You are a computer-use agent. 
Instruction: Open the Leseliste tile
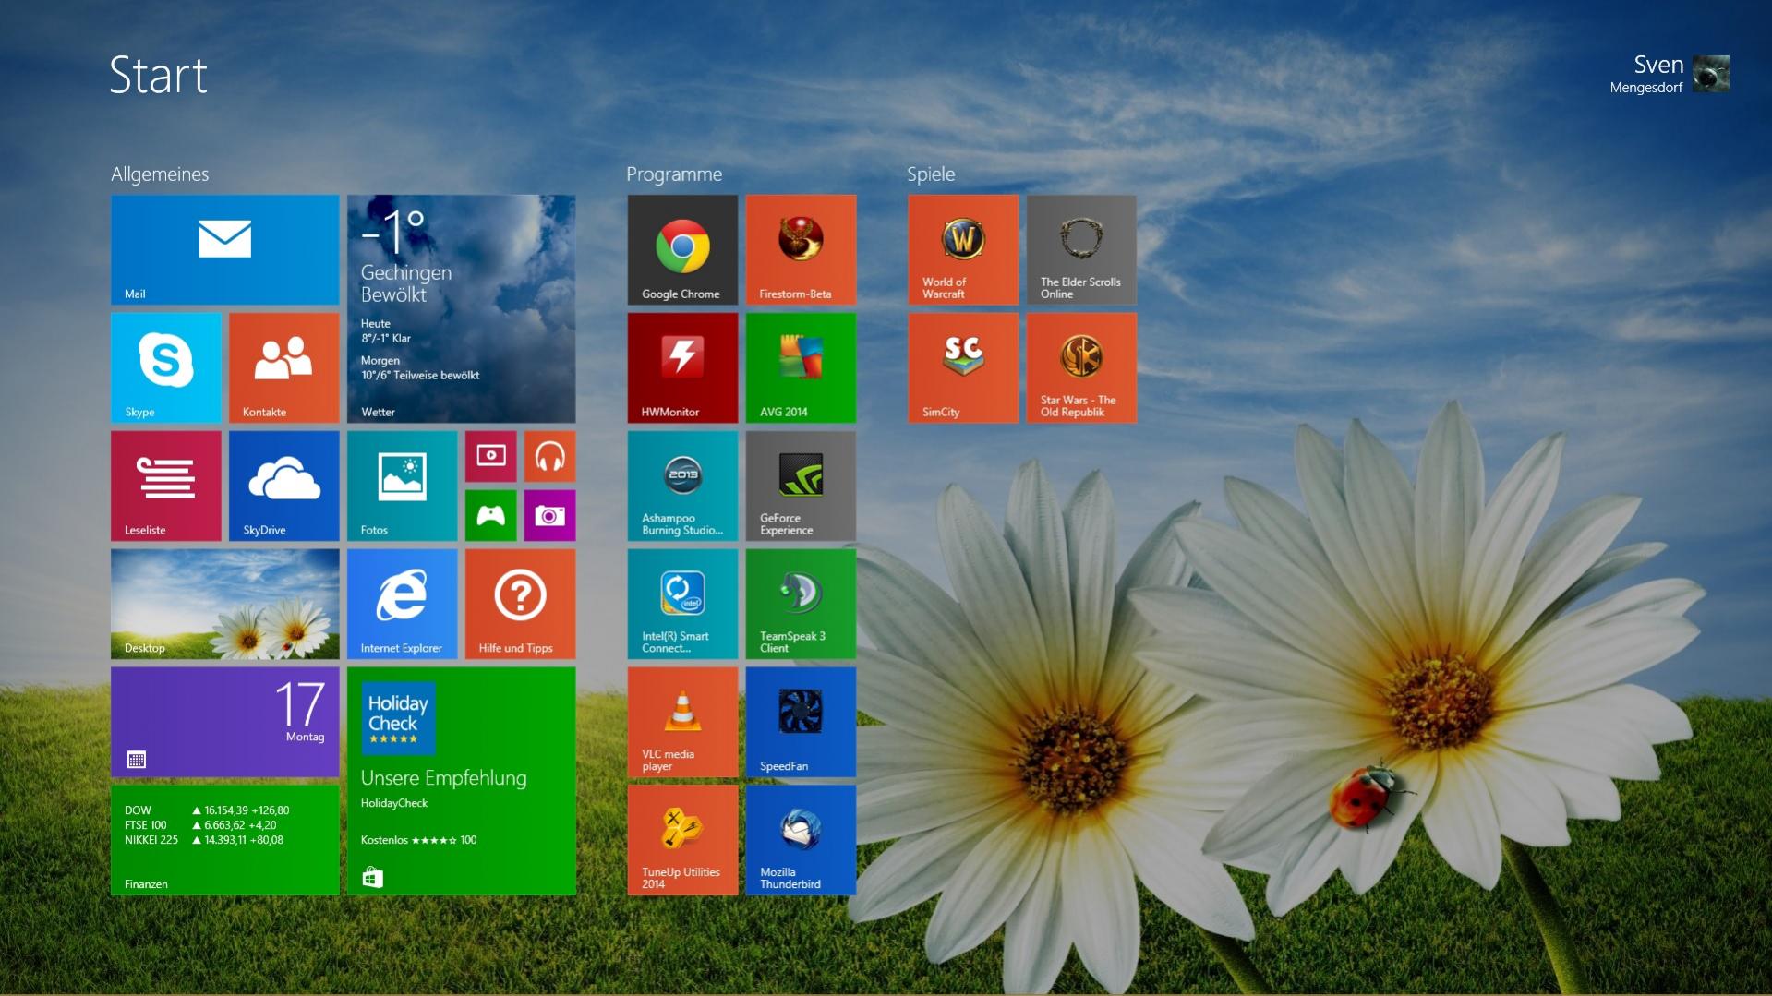point(166,486)
